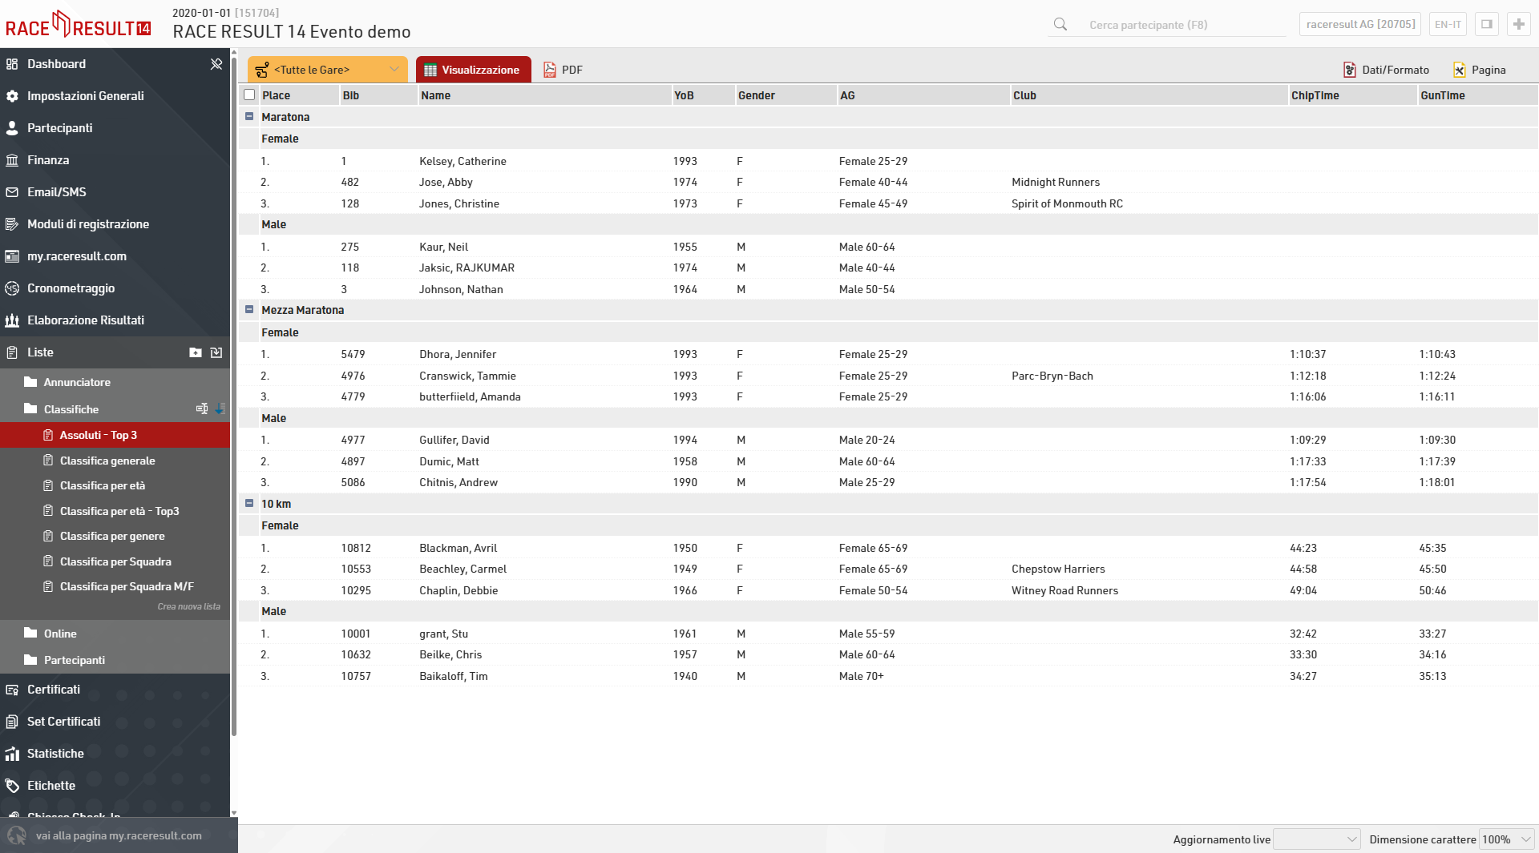
Task: Click the Cerca partecipante search field
Action: (x=1178, y=25)
